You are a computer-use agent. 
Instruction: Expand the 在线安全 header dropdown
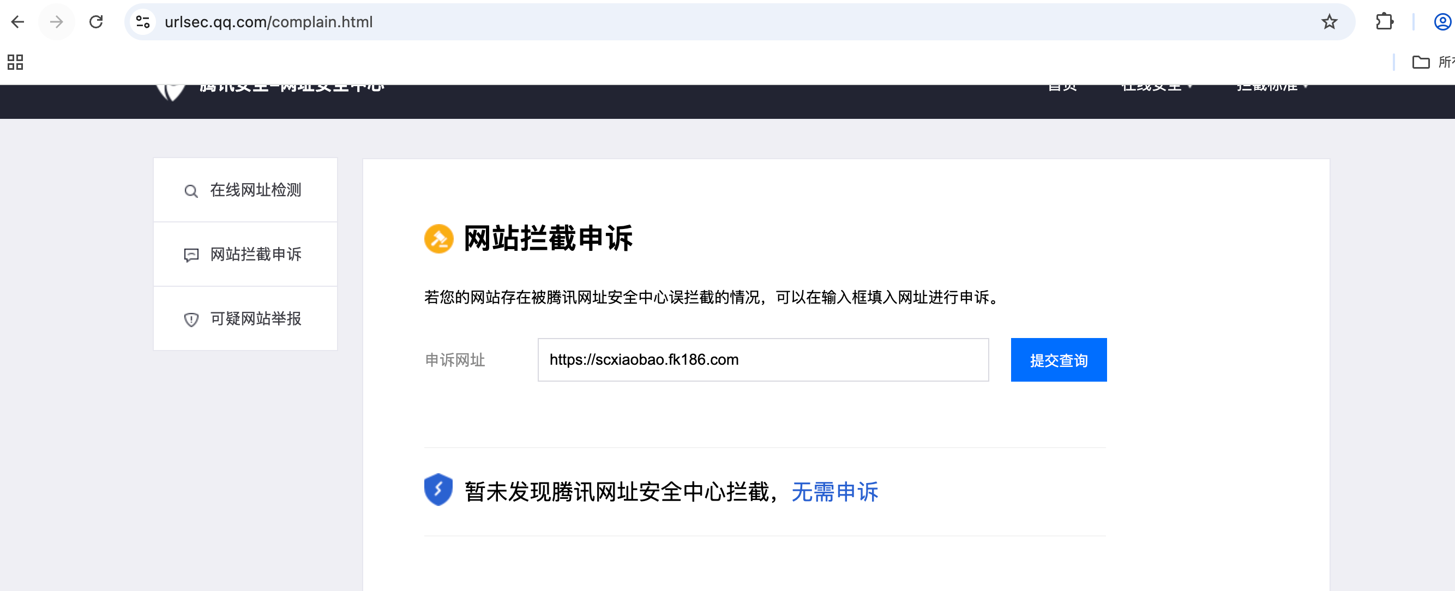tap(1156, 87)
